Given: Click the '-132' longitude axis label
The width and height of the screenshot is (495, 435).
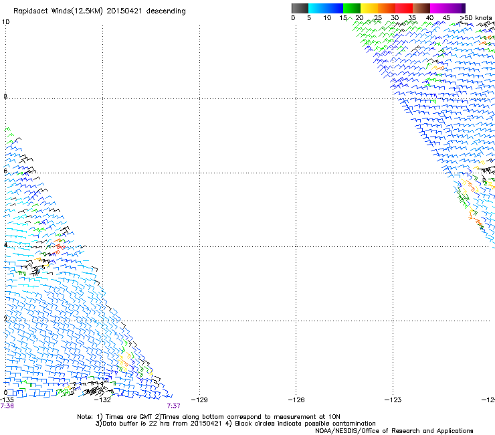Looking at the screenshot, I should tap(102, 400).
